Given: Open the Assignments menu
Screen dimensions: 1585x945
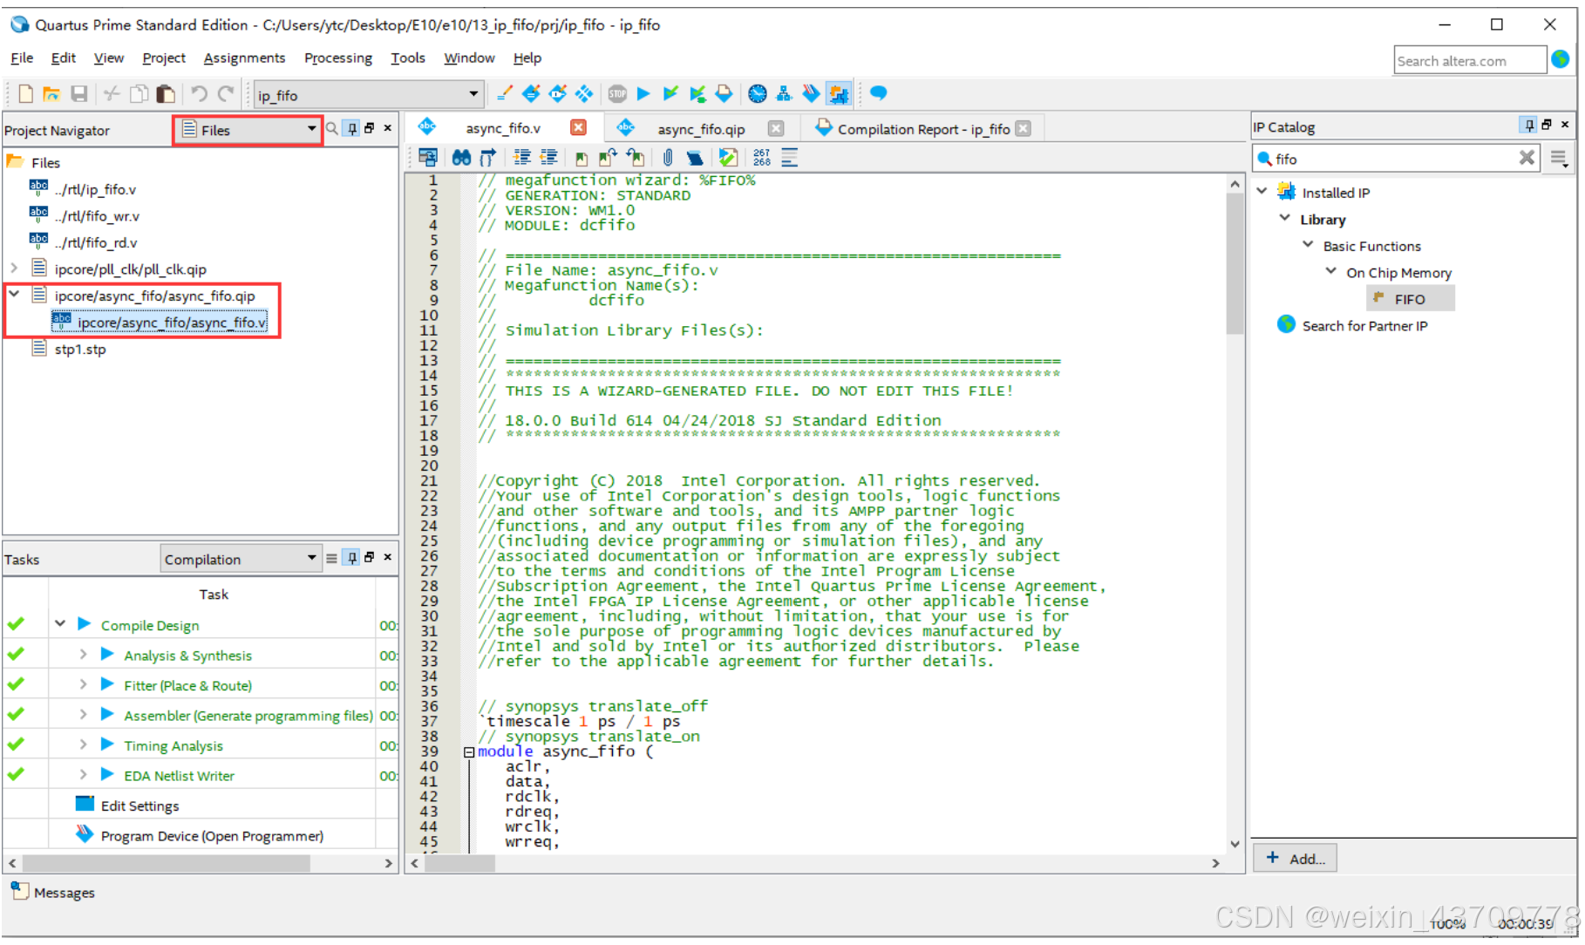Looking at the screenshot, I should coord(244,58).
